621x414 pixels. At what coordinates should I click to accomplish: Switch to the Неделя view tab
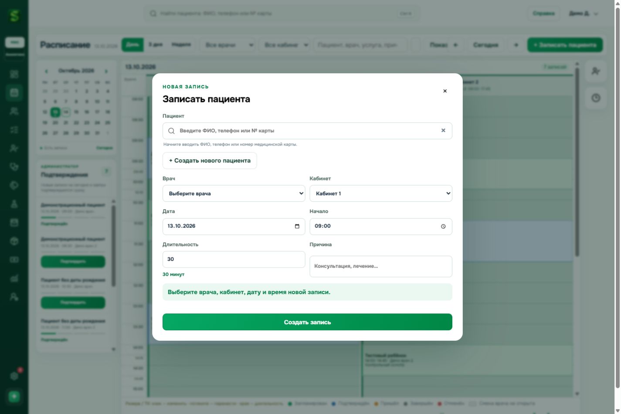[x=181, y=45]
